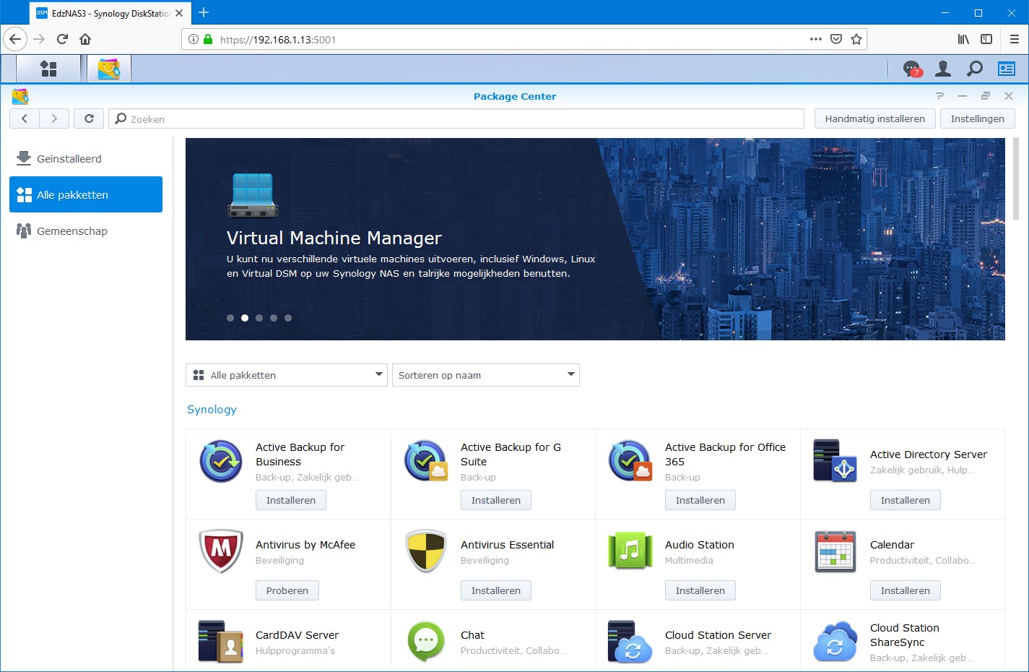
Task: Install Antivirus Essential
Action: pyautogui.click(x=496, y=590)
